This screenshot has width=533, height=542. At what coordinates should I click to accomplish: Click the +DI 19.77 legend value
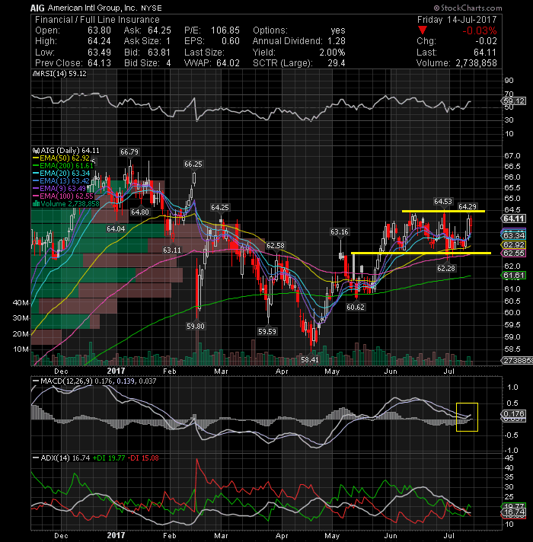coord(109,458)
